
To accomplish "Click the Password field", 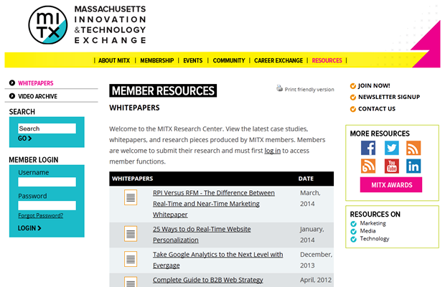I will point(47,206).
